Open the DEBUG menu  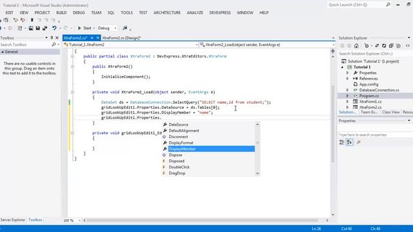(x=79, y=13)
